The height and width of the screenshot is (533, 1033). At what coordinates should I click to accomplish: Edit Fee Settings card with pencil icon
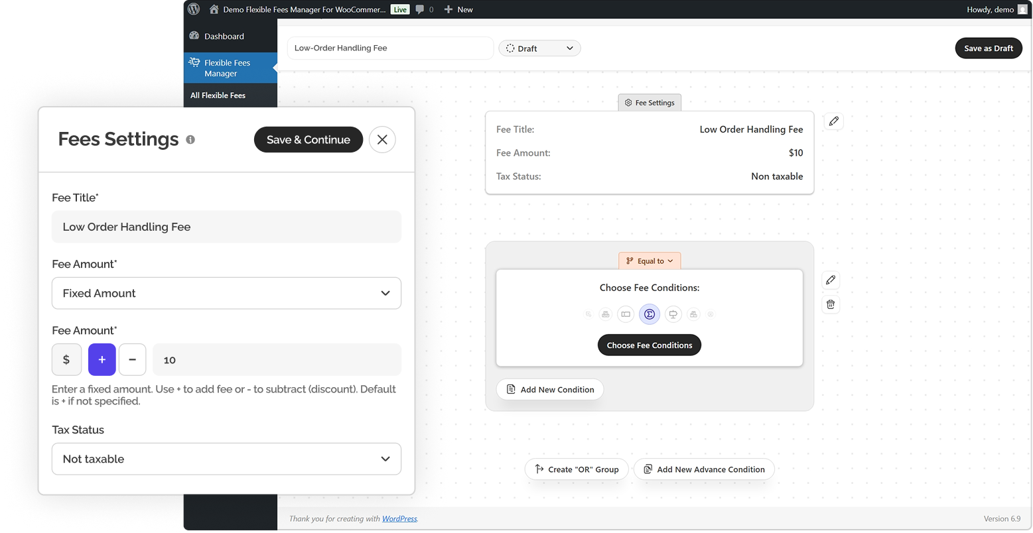tap(834, 121)
